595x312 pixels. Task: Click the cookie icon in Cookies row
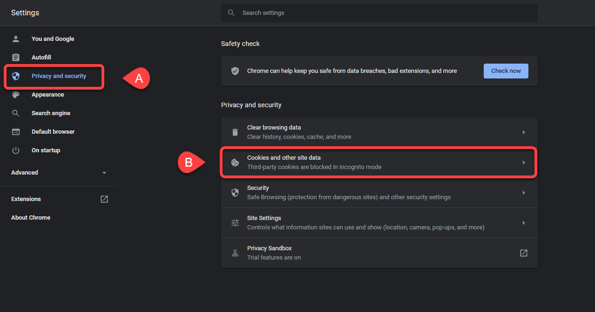click(235, 162)
